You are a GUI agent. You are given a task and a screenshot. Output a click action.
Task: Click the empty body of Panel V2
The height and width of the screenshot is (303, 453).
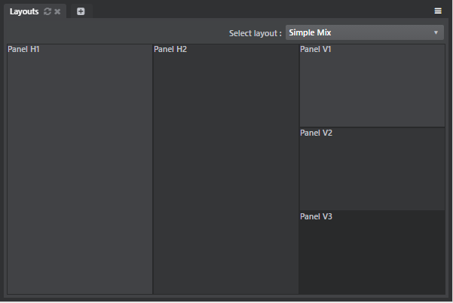coord(372,173)
